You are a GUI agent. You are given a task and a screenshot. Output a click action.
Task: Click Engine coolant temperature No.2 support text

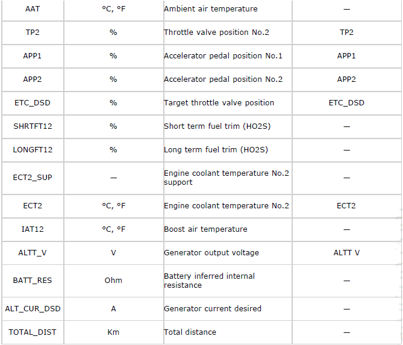coord(226,178)
